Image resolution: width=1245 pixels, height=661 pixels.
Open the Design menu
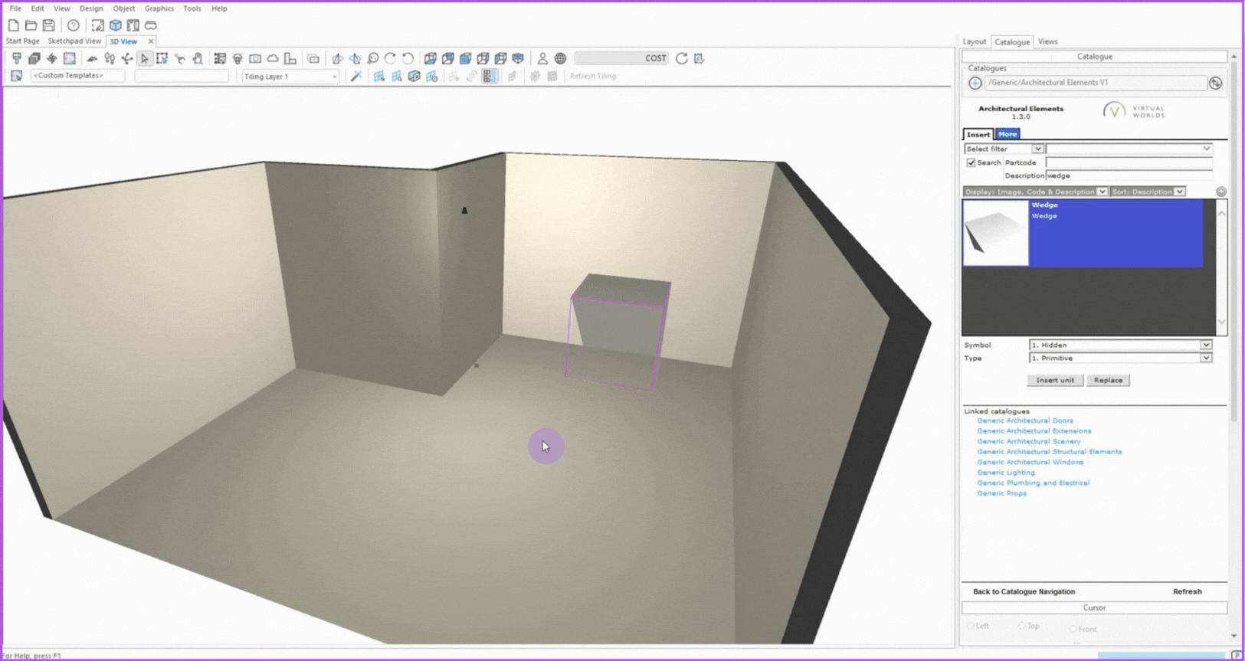coord(91,8)
